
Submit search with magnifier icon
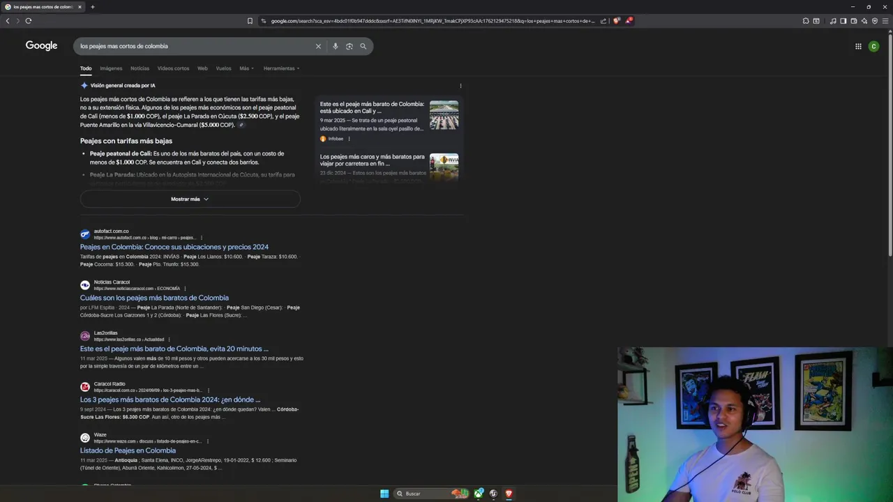tap(363, 46)
